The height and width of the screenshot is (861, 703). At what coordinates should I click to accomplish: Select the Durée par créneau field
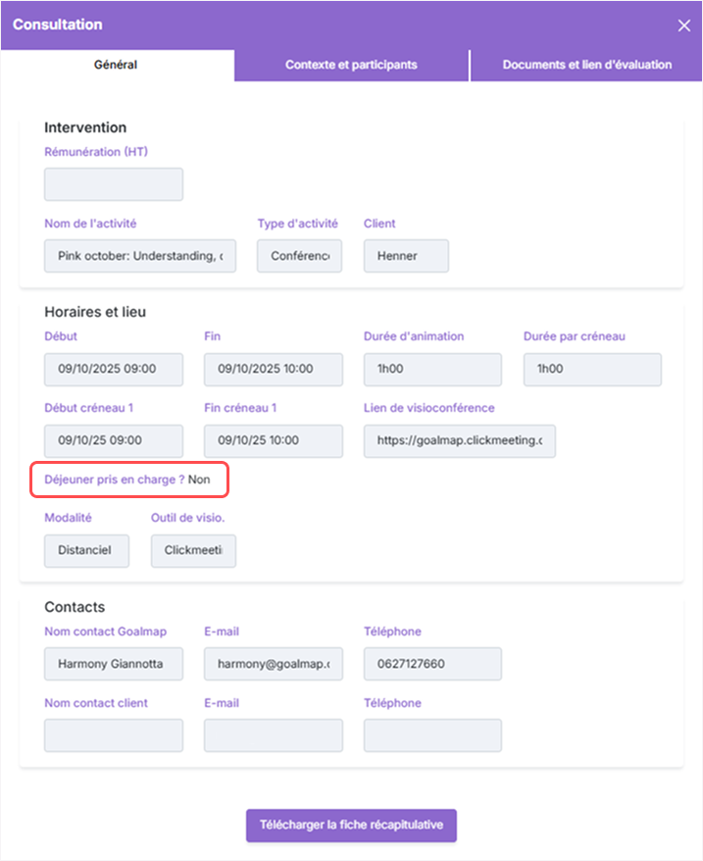pyautogui.click(x=592, y=370)
